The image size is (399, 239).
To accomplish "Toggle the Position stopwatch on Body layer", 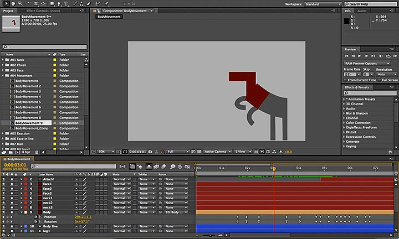I will tap(36, 217).
